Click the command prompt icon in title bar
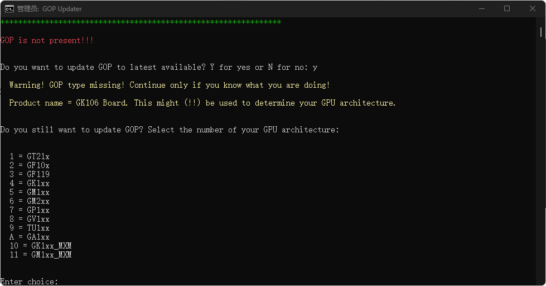The image size is (546, 286). coord(9,8)
